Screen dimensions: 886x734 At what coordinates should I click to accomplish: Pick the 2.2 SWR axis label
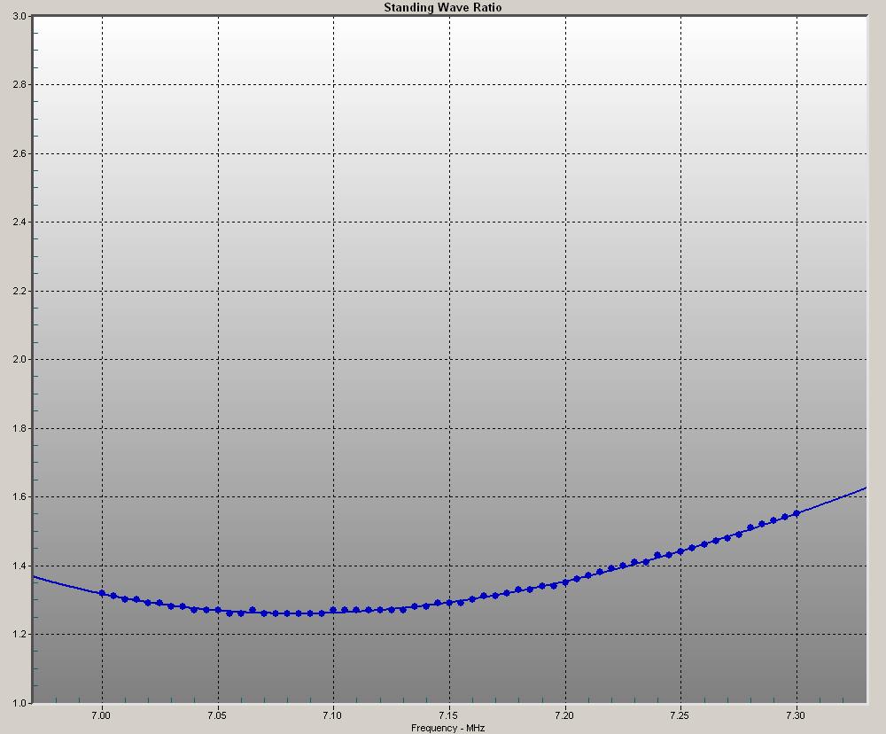(19, 291)
